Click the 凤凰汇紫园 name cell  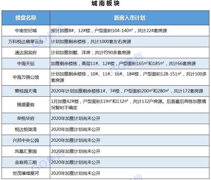click(x=26, y=151)
